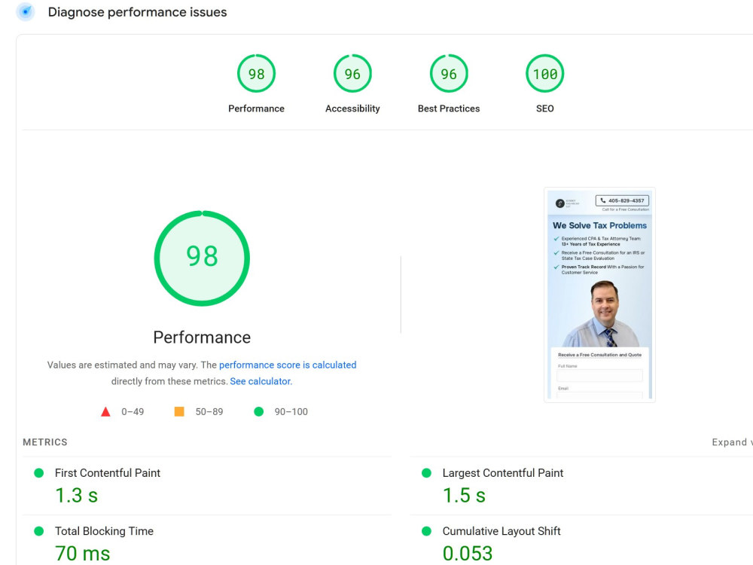Click the 'Diagnose performance issues' heading

point(137,12)
